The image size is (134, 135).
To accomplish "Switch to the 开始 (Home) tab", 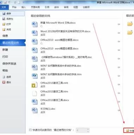I will pyautogui.click(x=14, y=7).
